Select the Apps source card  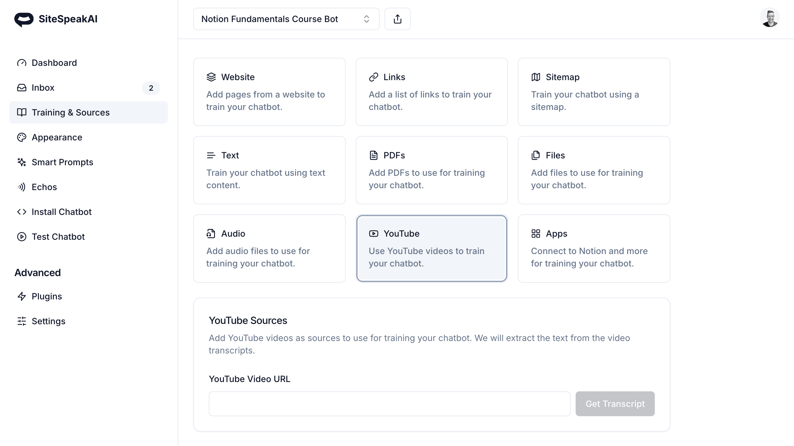594,248
